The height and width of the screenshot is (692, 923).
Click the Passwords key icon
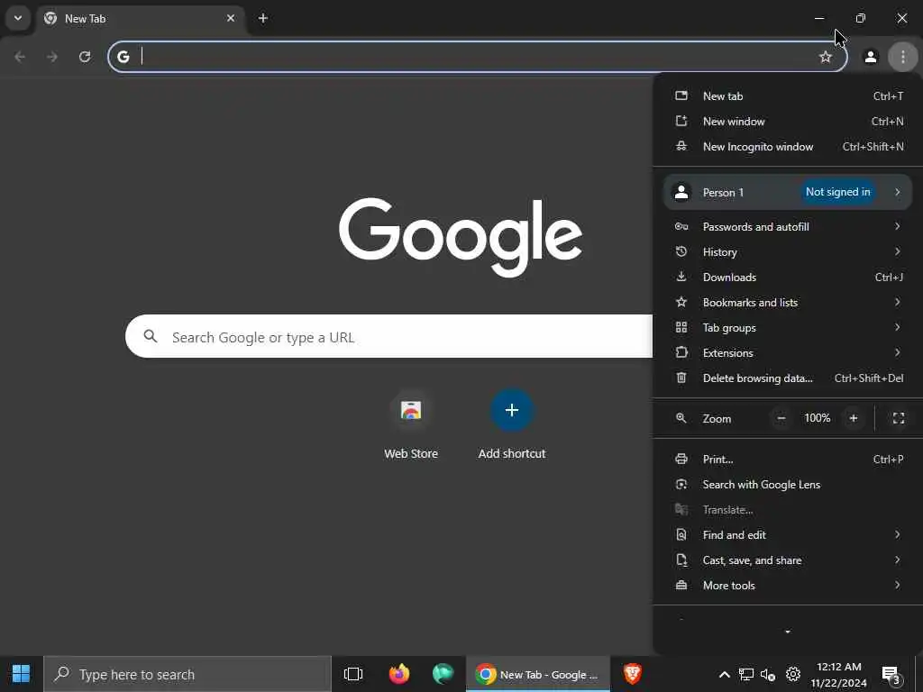[x=681, y=226]
